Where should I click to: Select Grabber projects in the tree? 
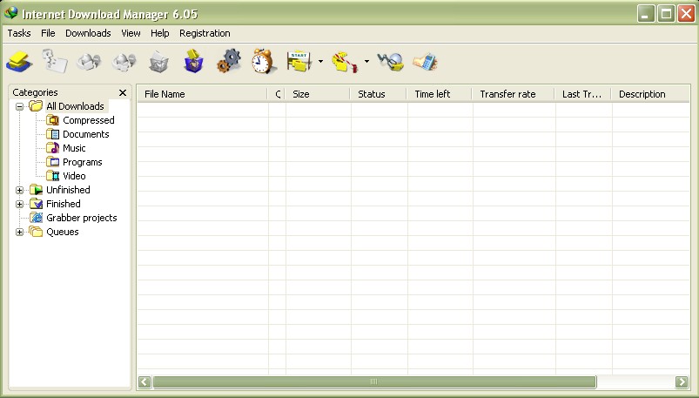(x=82, y=218)
